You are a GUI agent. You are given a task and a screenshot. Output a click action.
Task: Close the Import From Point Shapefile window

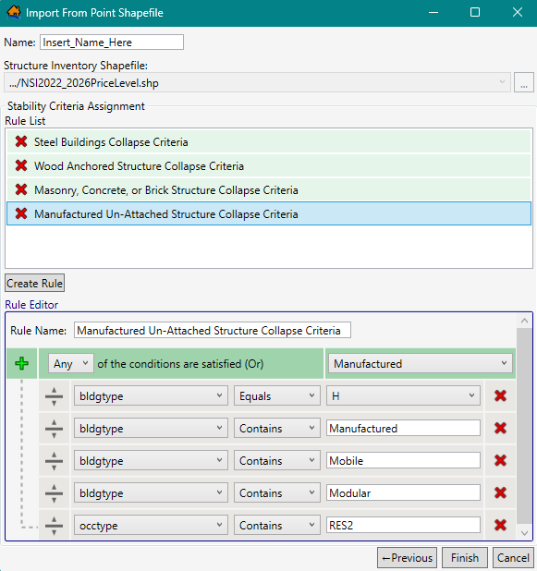[518, 12]
